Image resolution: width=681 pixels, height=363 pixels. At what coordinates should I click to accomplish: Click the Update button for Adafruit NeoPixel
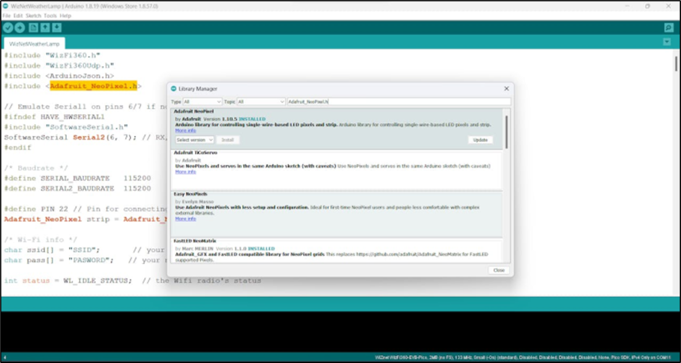(x=481, y=140)
